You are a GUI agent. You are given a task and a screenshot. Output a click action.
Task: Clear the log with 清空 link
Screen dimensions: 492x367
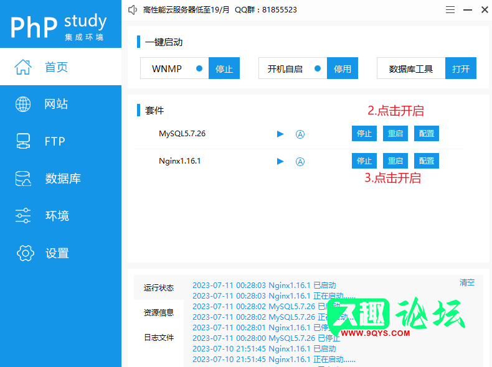click(x=467, y=282)
